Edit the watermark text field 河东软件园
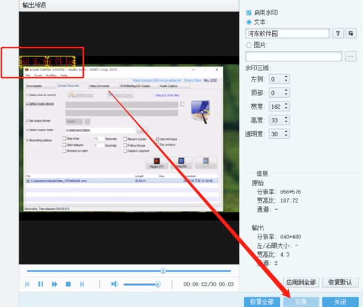Screen dimensions: 363x307 tap(287, 33)
